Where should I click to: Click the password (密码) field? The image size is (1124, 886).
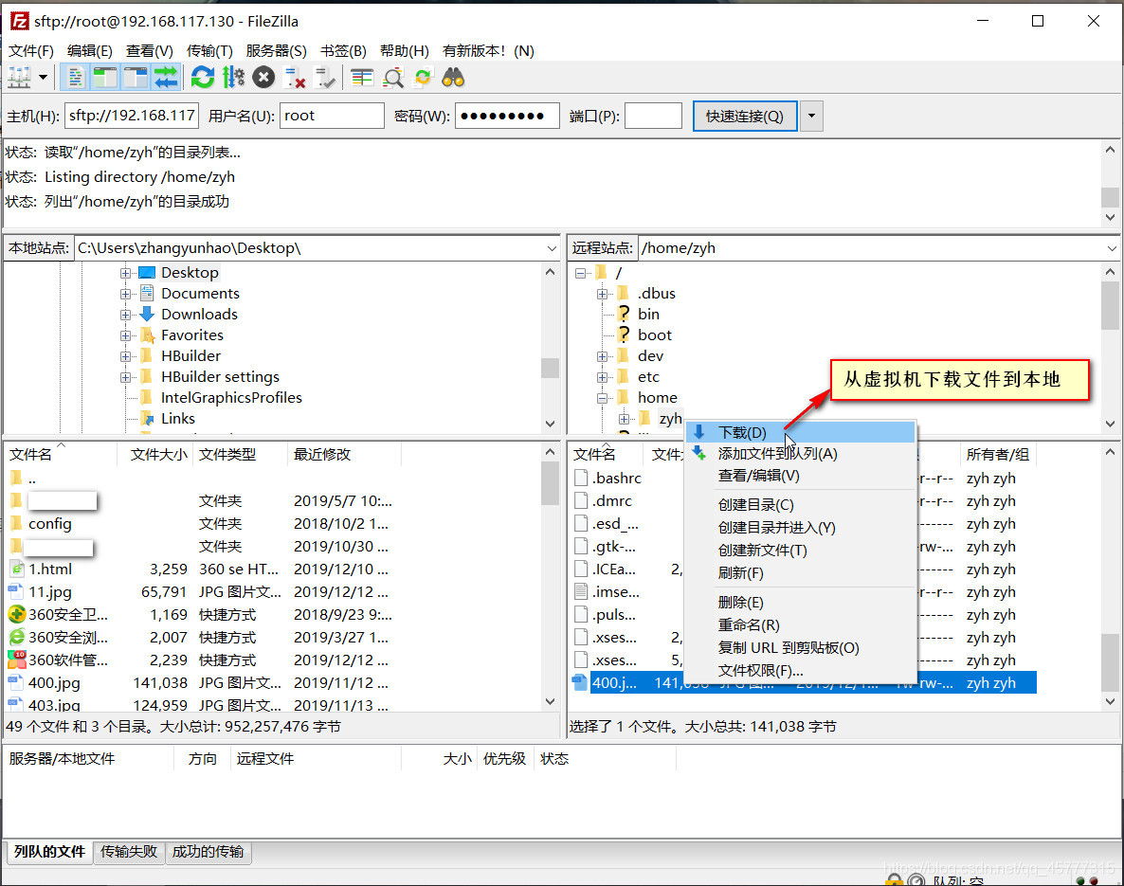point(507,117)
